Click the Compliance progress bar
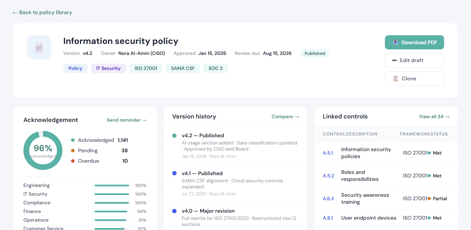 coord(112,203)
